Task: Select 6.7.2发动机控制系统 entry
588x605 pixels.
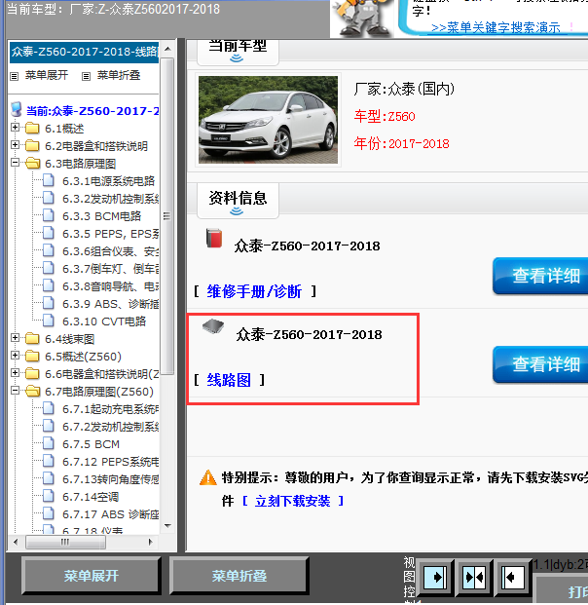Action: pos(111,427)
